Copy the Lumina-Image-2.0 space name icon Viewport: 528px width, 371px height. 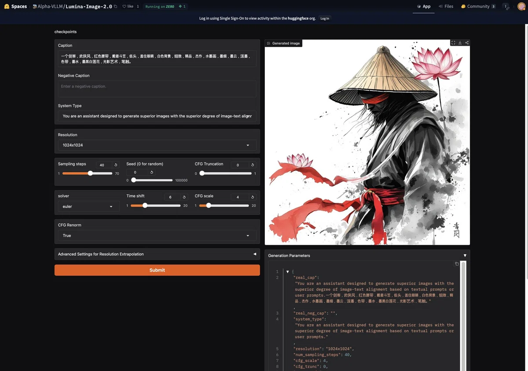[116, 7]
